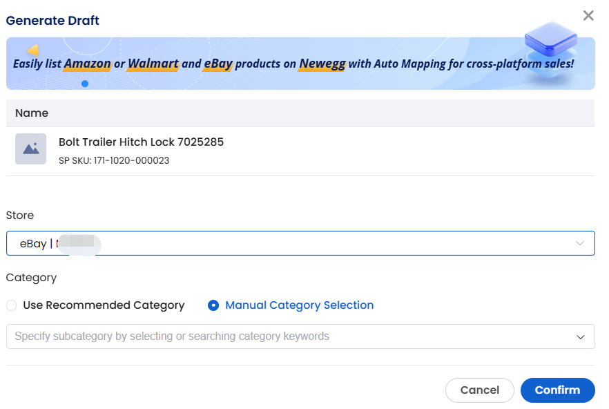This screenshot has width=609, height=409.
Task: Click the Generate Draft title
Action: [x=52, y=20]
